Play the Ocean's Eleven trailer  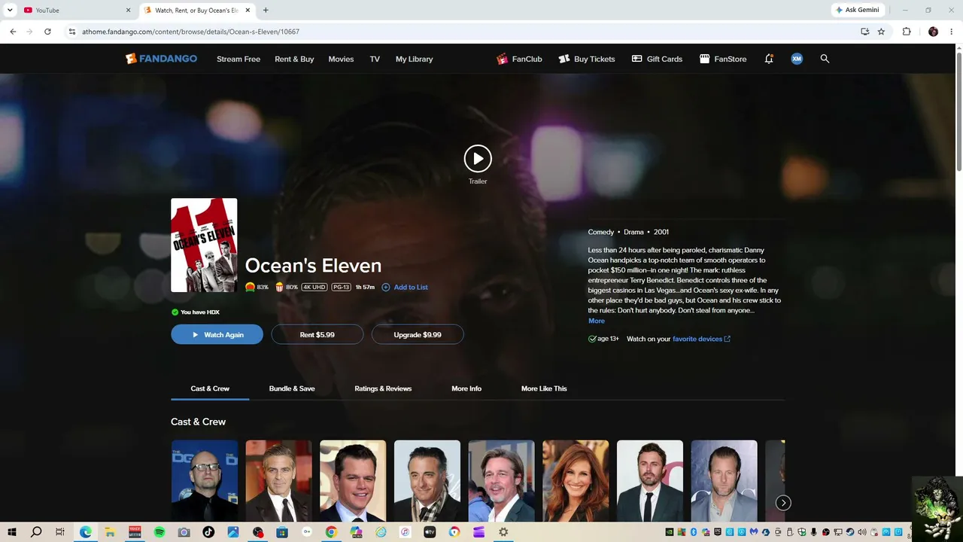tap(478, 159)
